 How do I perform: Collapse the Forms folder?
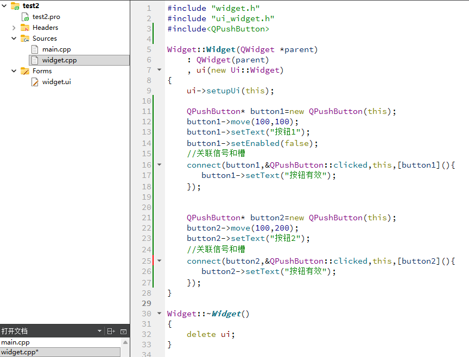[x=14, y=71]
